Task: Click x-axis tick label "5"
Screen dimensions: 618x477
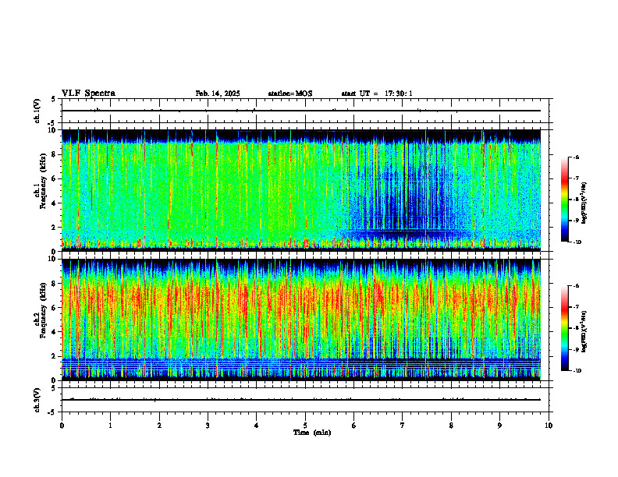Action: pyautogui.click(x=305, y=426)
